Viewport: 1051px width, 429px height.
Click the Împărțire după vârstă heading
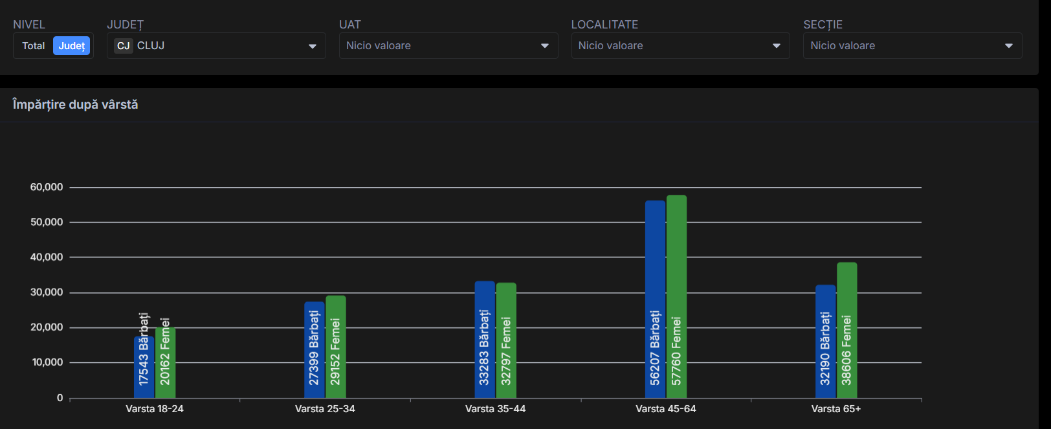[75, 104]
